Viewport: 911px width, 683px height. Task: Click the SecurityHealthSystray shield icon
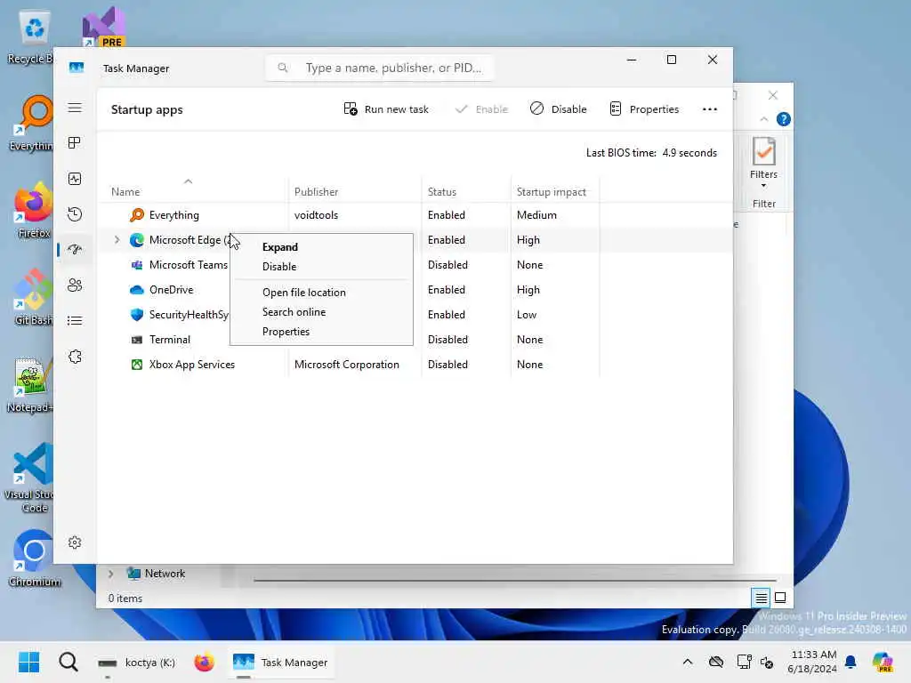pyautogui.click(x=136, y=315)
